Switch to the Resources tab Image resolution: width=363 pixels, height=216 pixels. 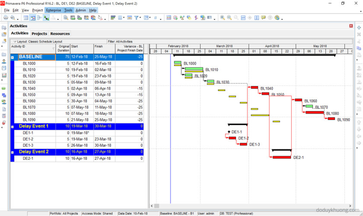[x=60, y=33]
